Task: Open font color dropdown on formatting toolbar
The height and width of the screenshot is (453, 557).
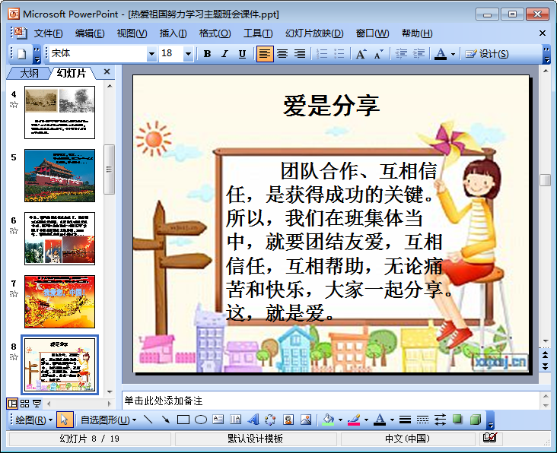Action: [453, 54]
